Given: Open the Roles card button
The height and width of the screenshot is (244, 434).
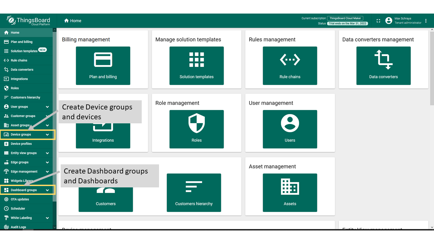Looking at the screenshot, I should (197, 129).
